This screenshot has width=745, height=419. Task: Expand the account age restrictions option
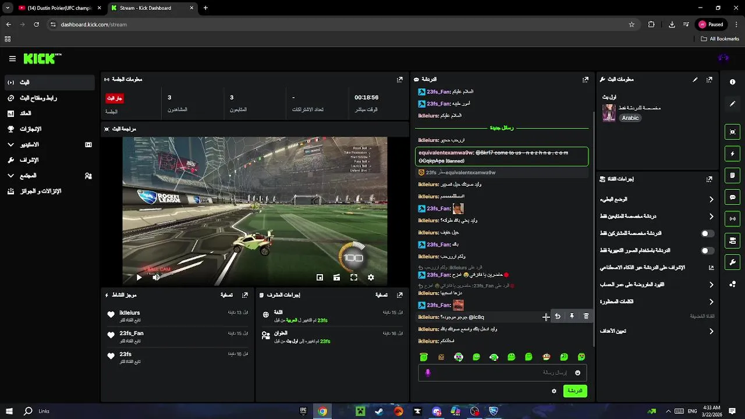657,285
